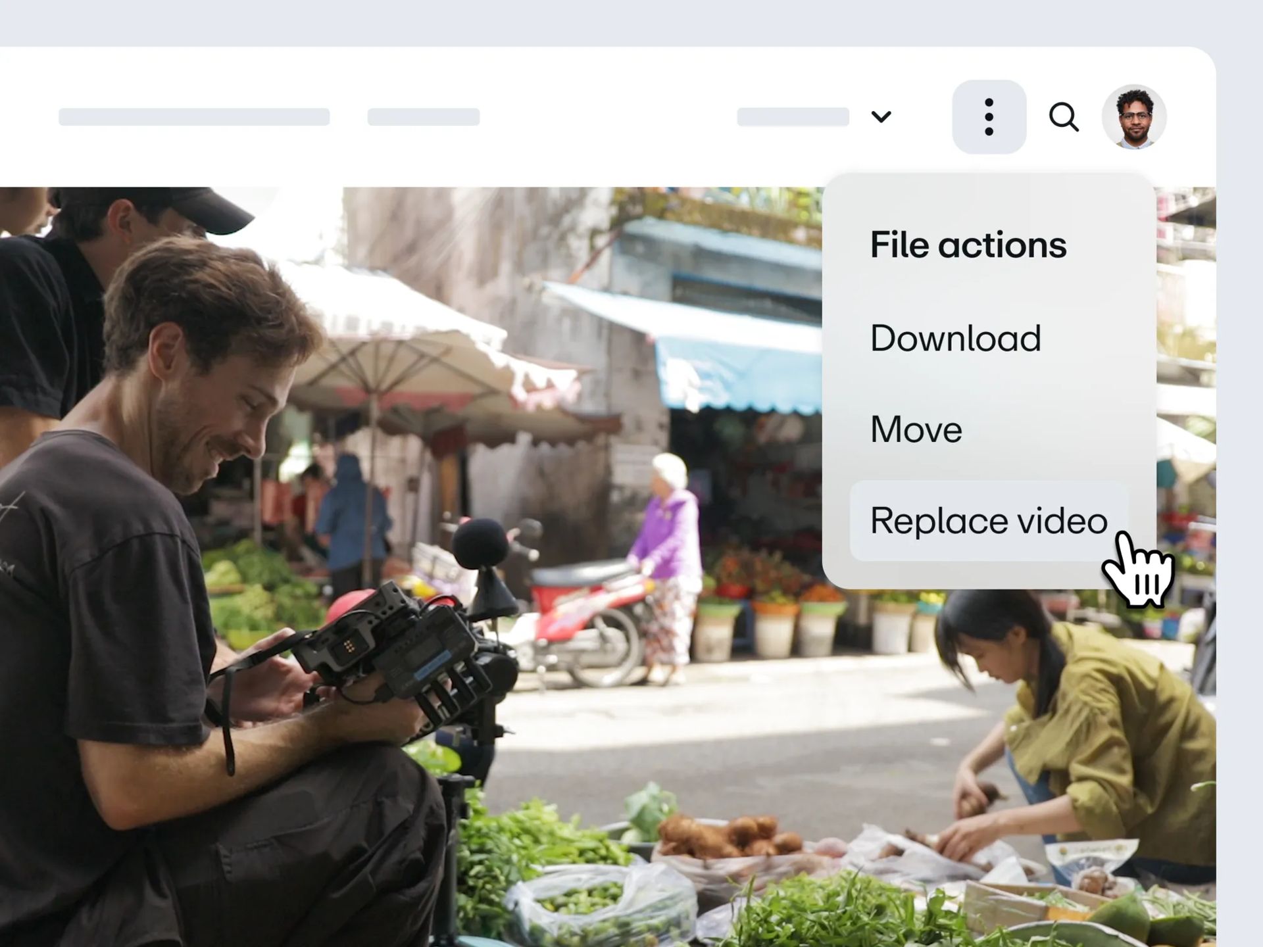1263x947 pixels.
Task: Click the File actions menu heading
Action: point(967,244)
